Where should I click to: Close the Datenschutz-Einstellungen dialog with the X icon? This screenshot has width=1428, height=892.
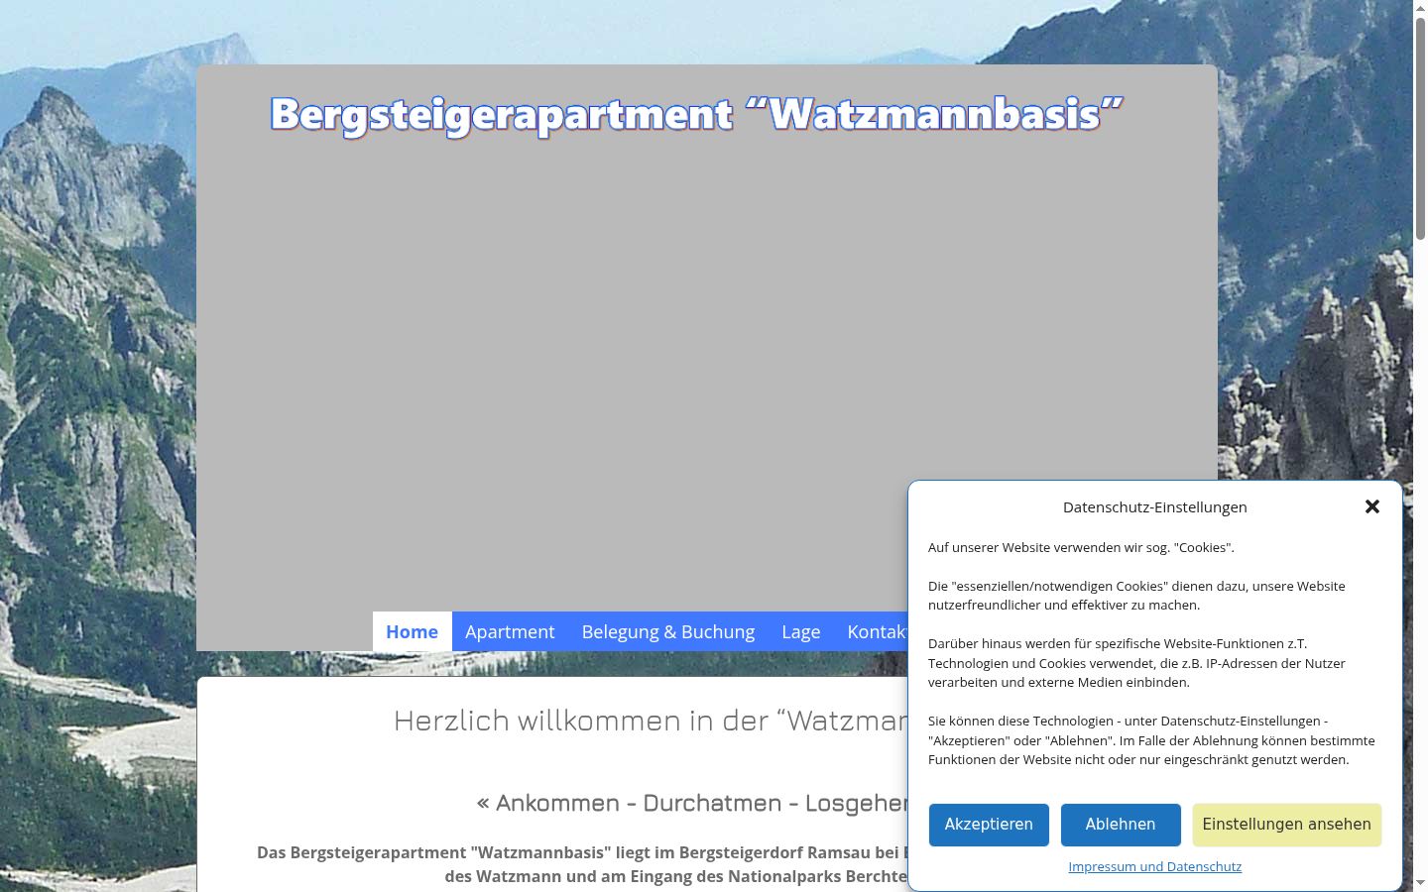click(1372, 506)
